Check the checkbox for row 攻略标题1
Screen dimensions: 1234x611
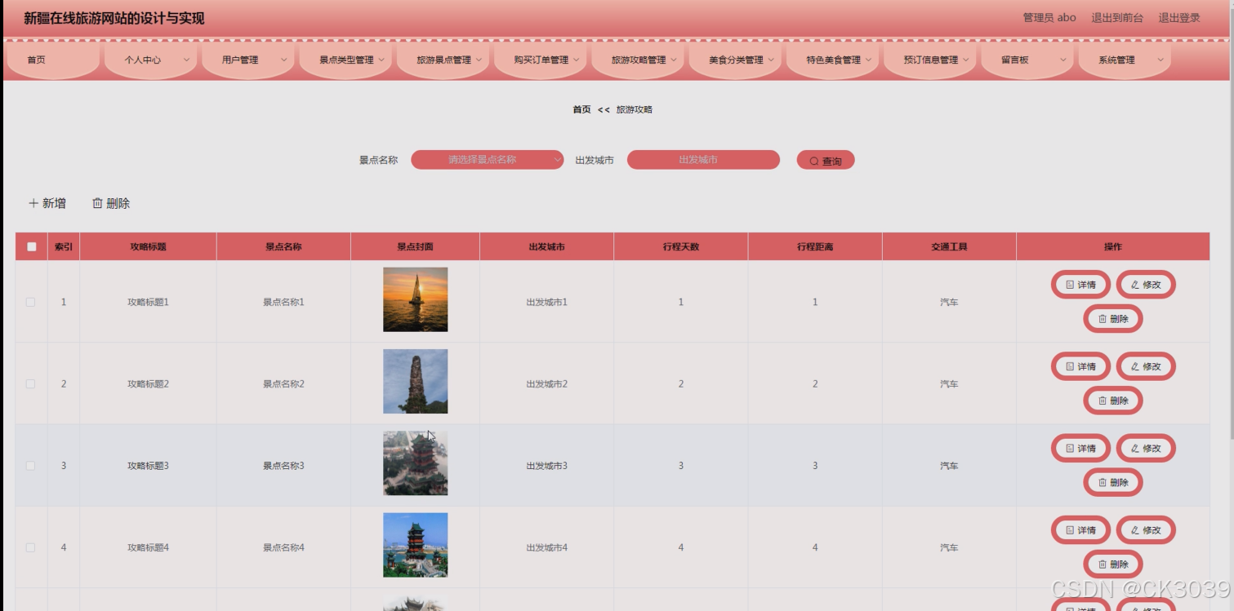[31, 302]
